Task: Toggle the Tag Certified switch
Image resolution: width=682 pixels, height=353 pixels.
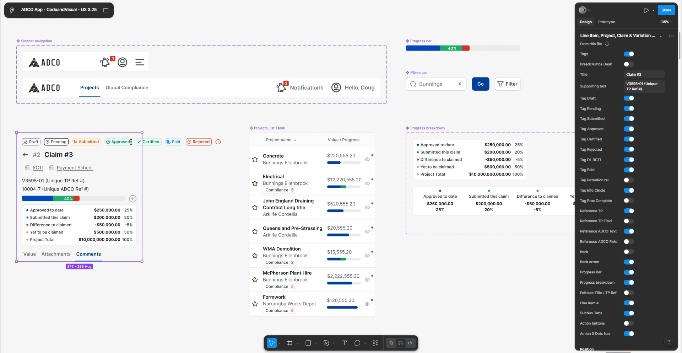Action: (x=629, y=139)
